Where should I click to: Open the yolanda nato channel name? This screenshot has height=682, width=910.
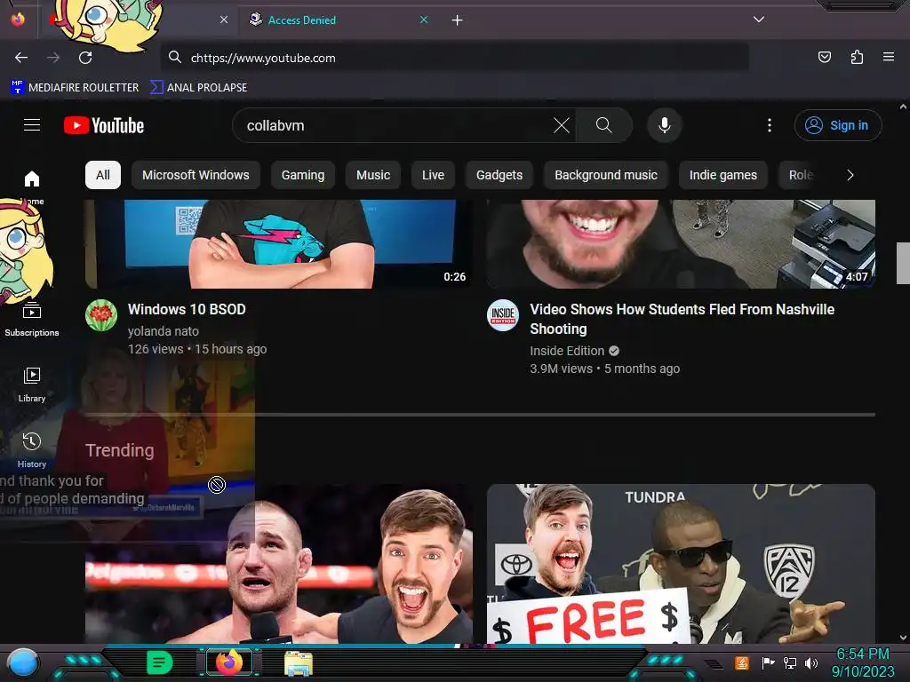(164, 331)
